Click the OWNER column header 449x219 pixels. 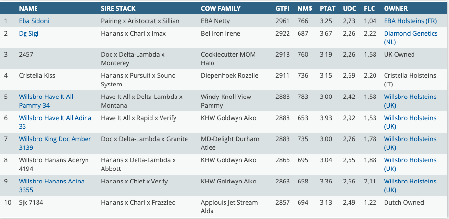(x=396, y=9)
